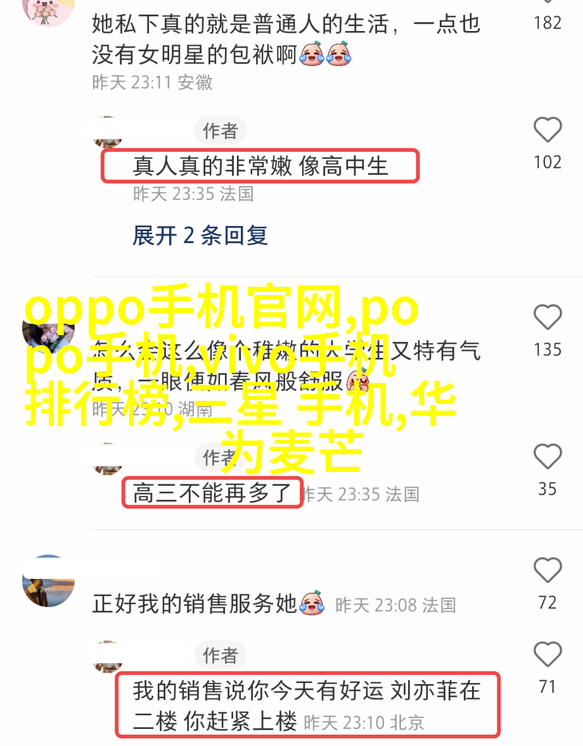Select the comment 她私下真的就是普通人的生活
583x746 pixels.
tap(286, 39)
